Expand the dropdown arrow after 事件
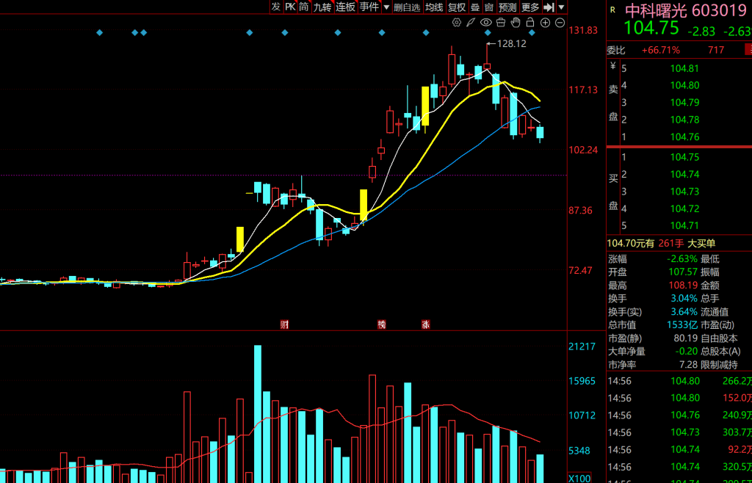Image resolution: width=752 pixels, height=483 pixels. pyautogui.click(x=386, y=7)
